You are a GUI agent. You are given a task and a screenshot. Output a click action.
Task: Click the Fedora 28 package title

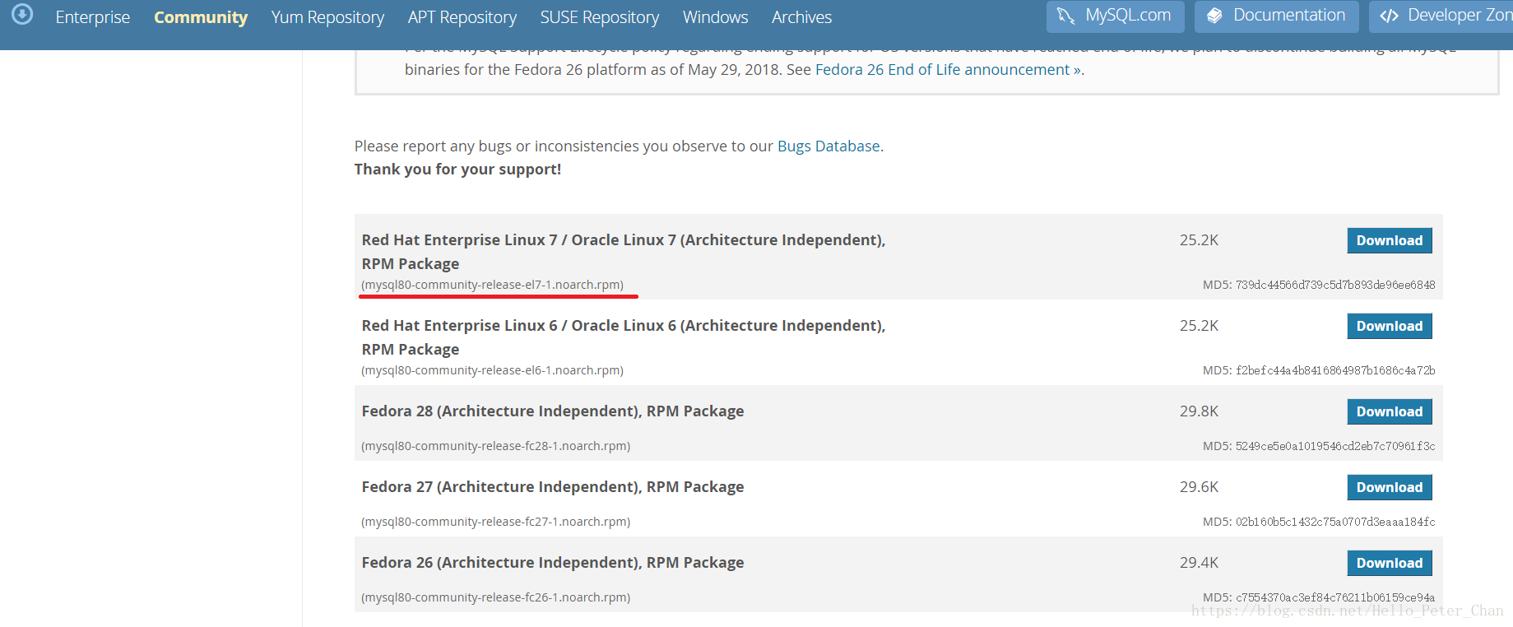(553, 411)
